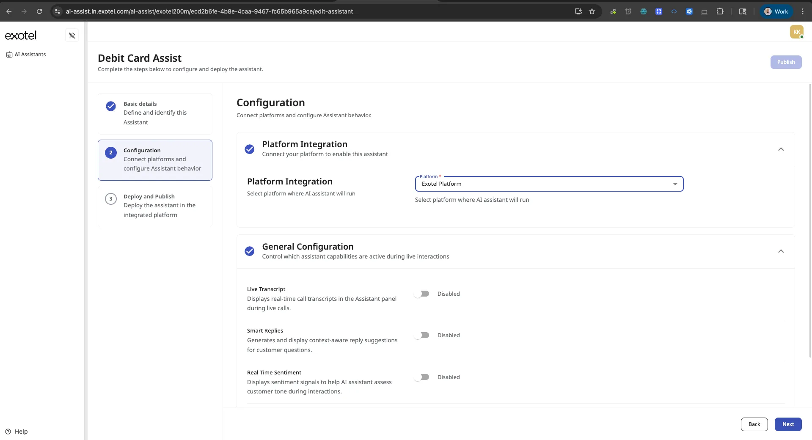The width and height of the screenshot is (812, 440).
Task: Click the install app icon in address bar
Action: [x=578, y=11]
